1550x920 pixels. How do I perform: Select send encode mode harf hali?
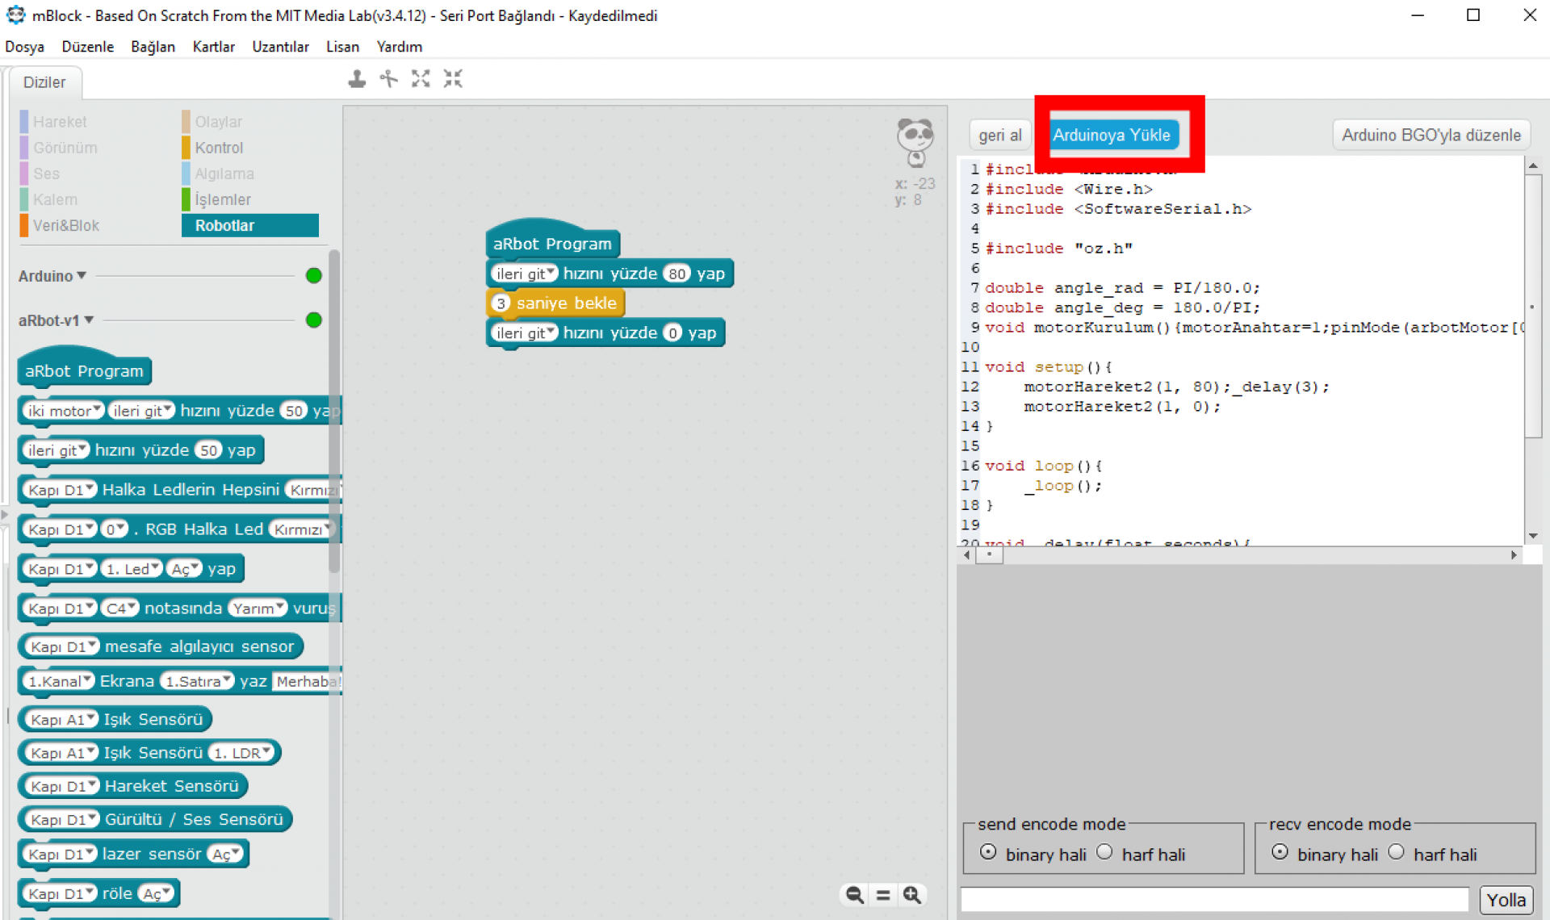click(1104, 852)
